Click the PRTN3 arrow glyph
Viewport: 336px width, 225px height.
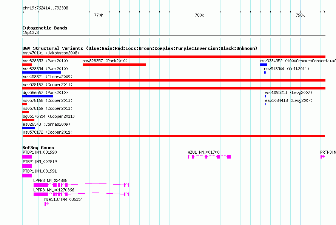tap(323, 157)
